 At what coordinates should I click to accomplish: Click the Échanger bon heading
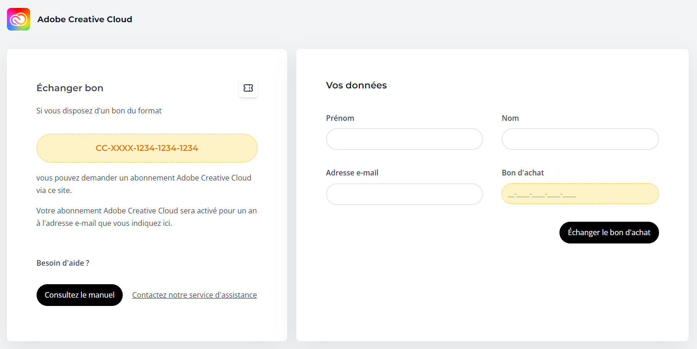[70, 88]
